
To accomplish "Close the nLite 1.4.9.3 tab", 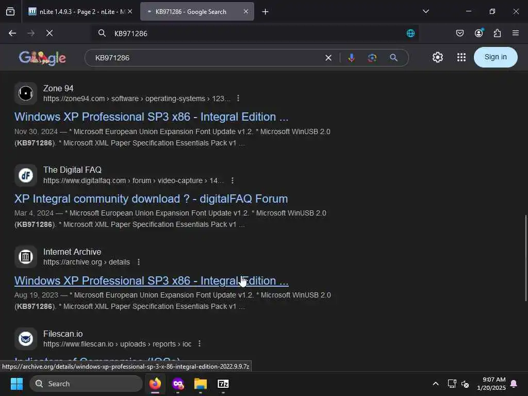I will 130,11.
